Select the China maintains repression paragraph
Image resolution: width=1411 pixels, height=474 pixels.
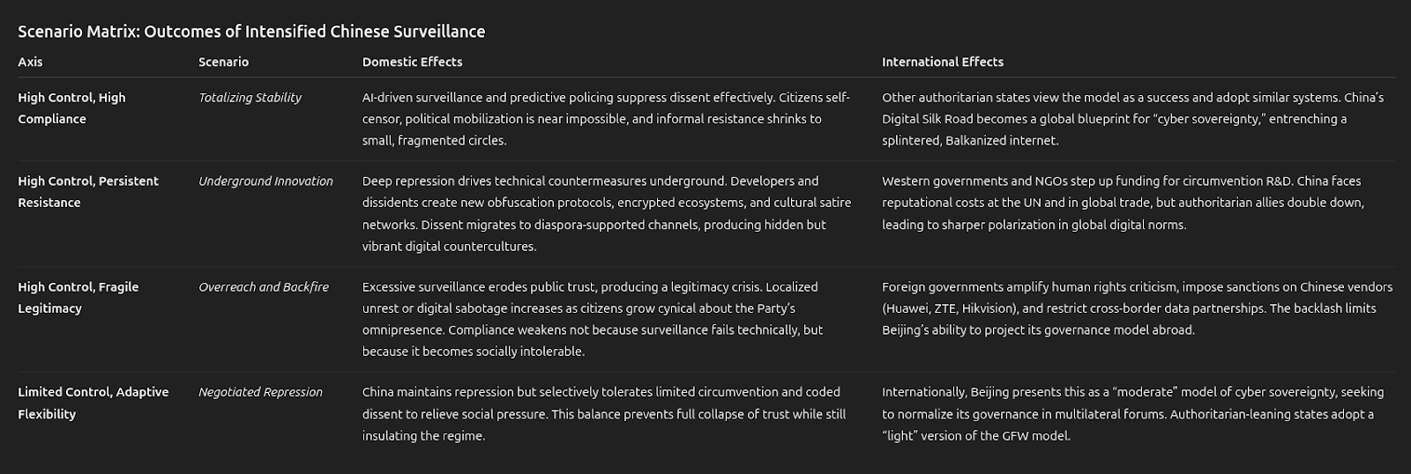pos(603,413)
